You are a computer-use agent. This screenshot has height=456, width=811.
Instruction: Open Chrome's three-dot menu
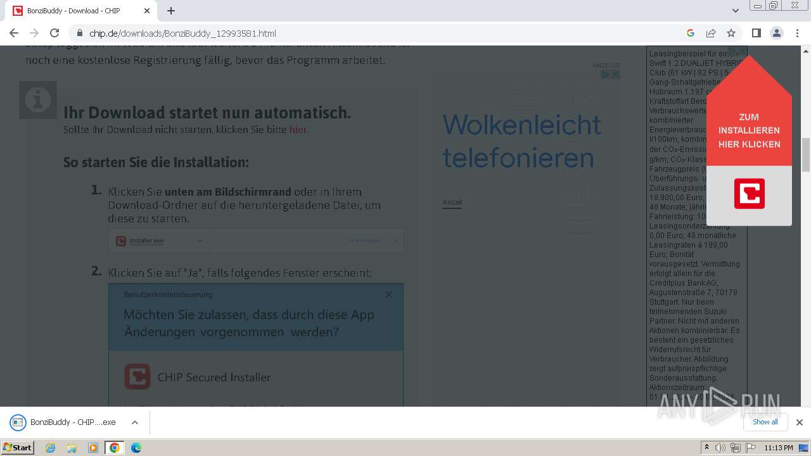pyautogui.click(x=797, y=33)
